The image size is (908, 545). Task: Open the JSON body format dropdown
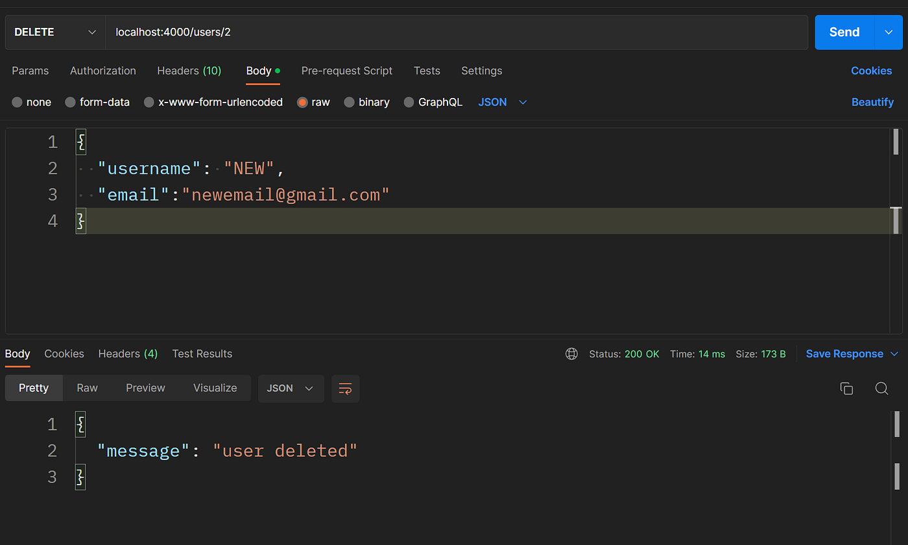click(x=503, y=102)
